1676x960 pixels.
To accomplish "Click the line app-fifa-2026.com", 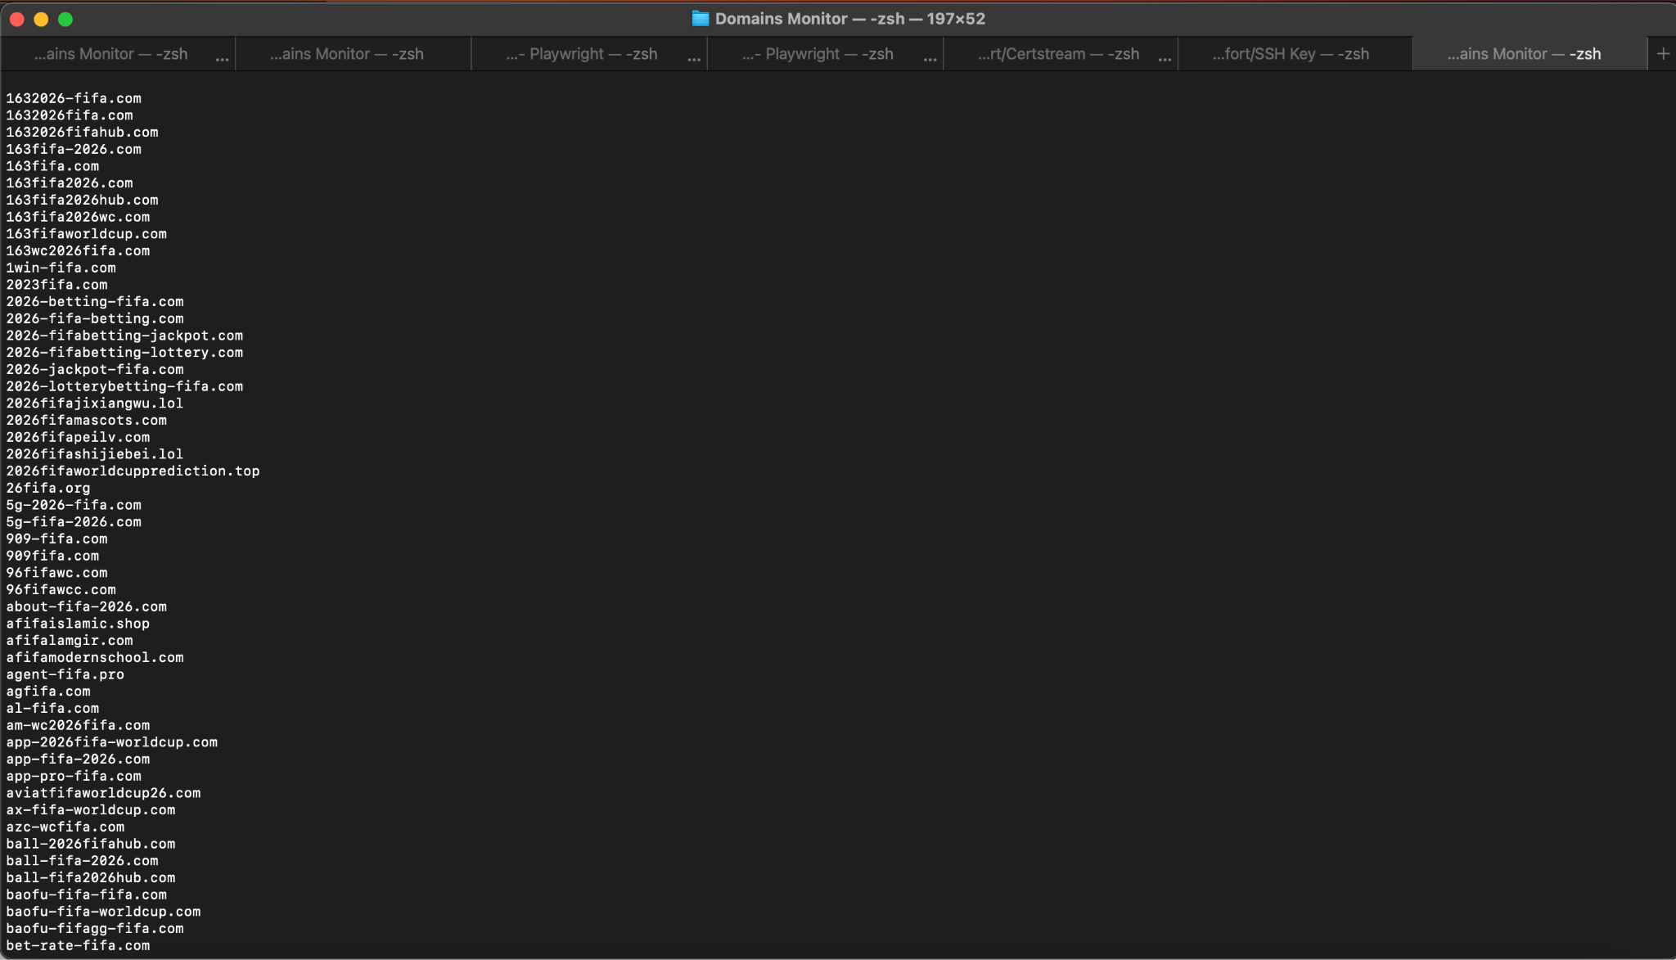I will tap(78, 759).
